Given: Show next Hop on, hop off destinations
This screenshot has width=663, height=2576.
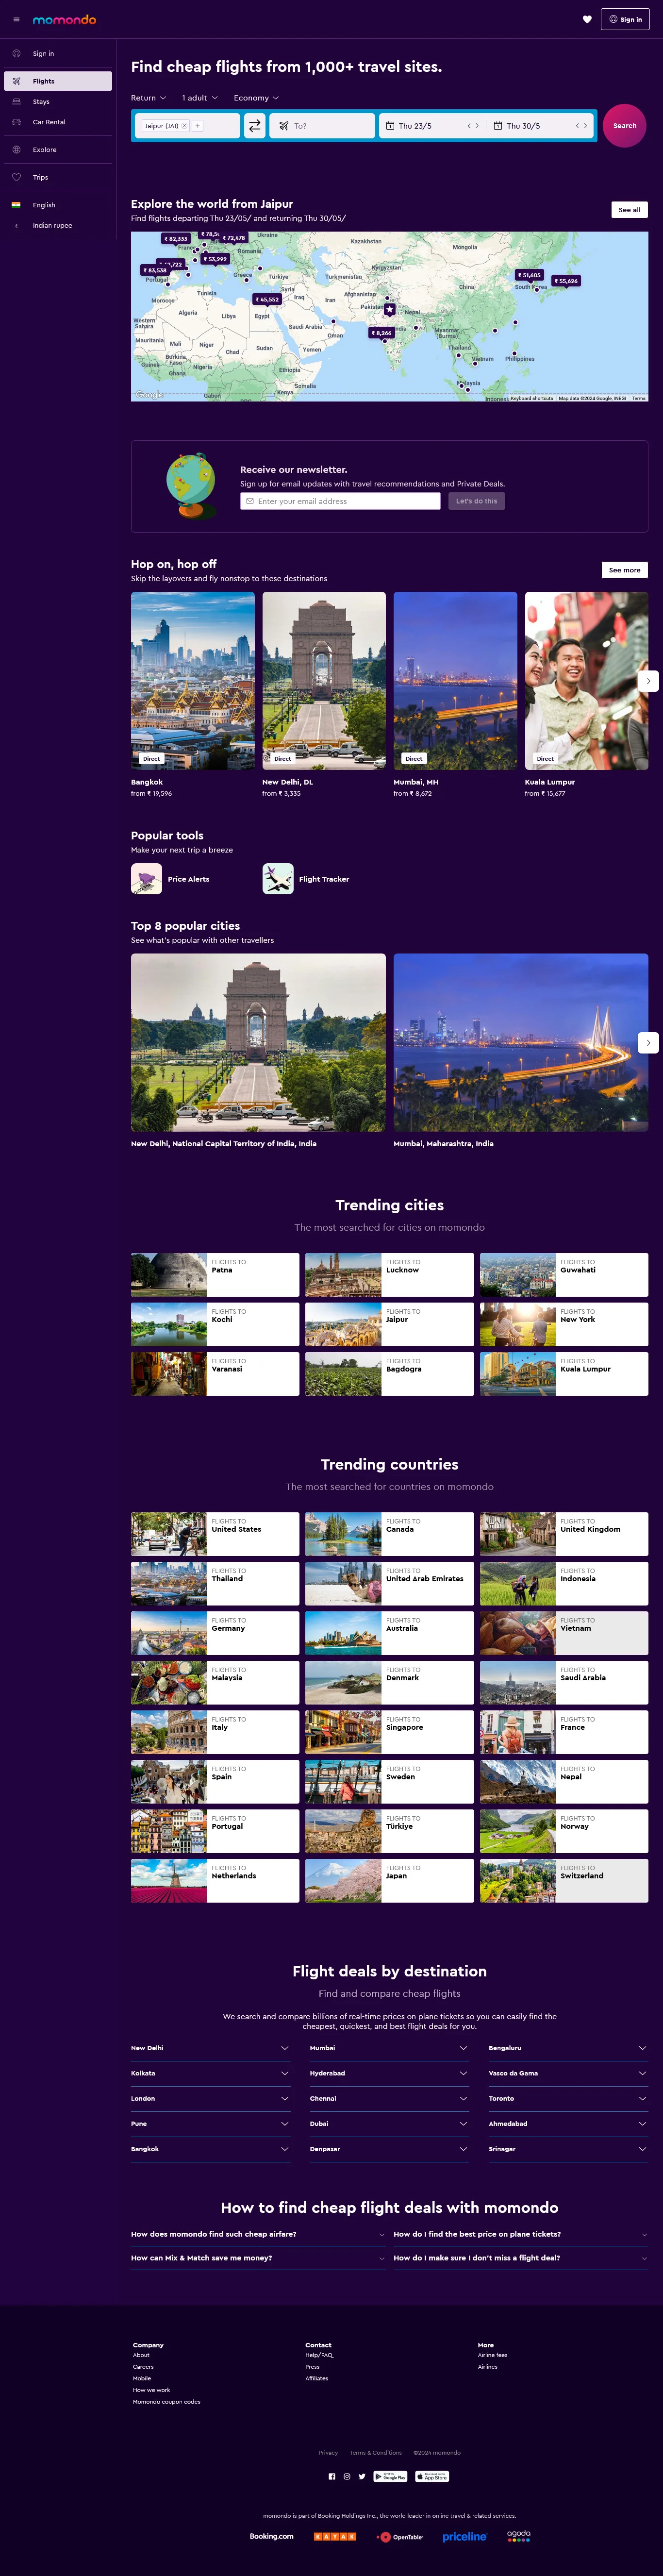Looking at the screenshot, I should coord(648,680).
